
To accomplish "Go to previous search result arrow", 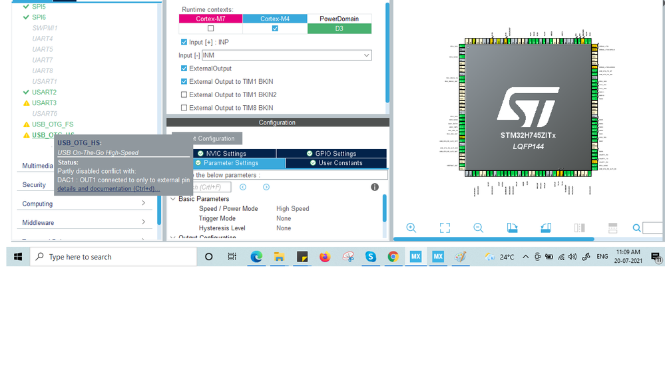I will (x=243, y=187).
